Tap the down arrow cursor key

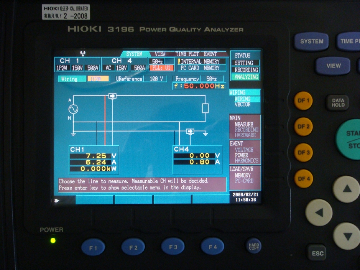[x=347, y=236]
